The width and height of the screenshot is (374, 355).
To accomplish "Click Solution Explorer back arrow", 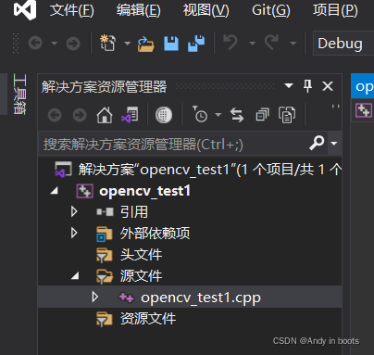I will [x=55, y=115].
